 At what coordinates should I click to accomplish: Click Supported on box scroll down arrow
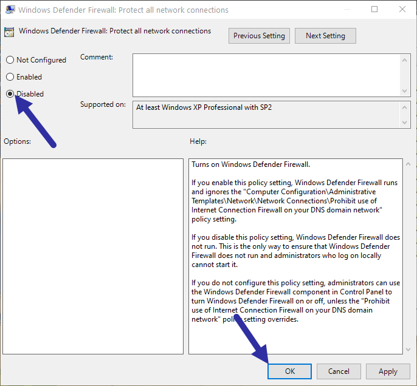pyautogui.click(x=404, y=123)
